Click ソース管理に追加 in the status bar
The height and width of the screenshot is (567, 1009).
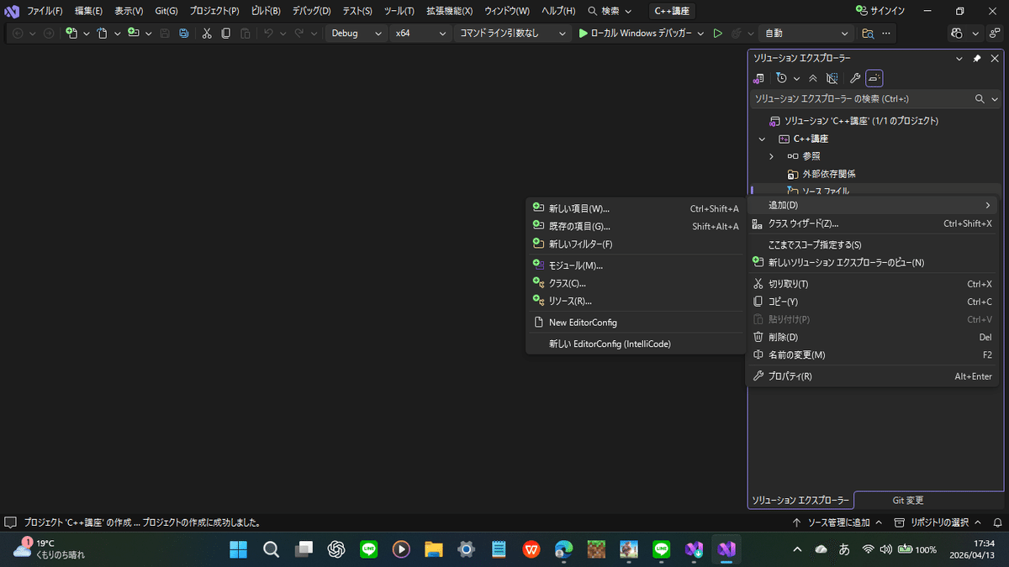point(837,522)
